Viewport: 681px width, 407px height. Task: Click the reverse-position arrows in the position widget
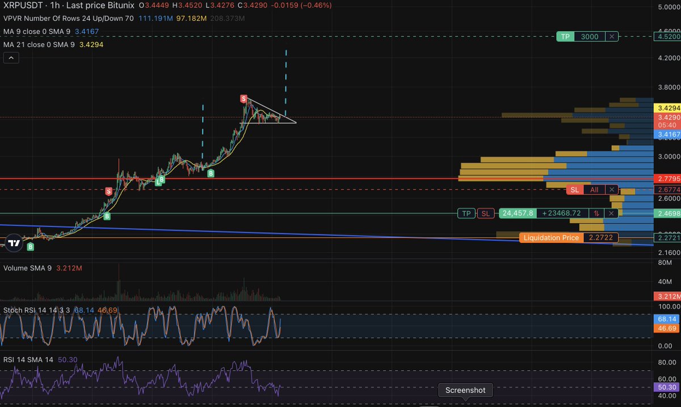point(596,213)
